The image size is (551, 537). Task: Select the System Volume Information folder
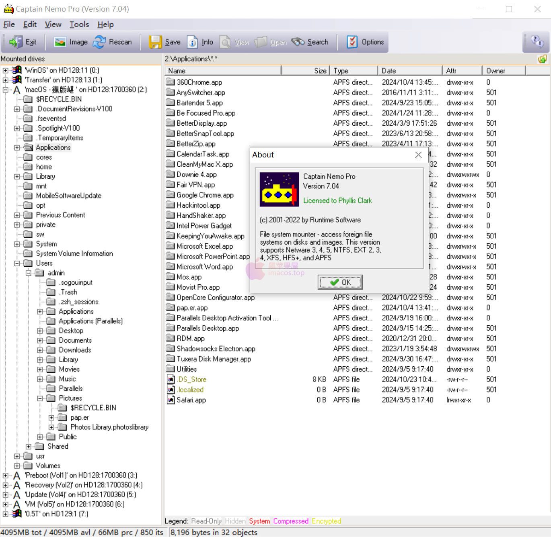pyautogui.click(x=74, y=253)
